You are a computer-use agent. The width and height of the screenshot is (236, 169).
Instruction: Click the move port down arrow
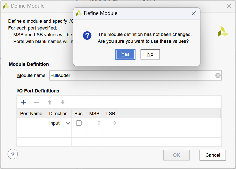point(63,102)
